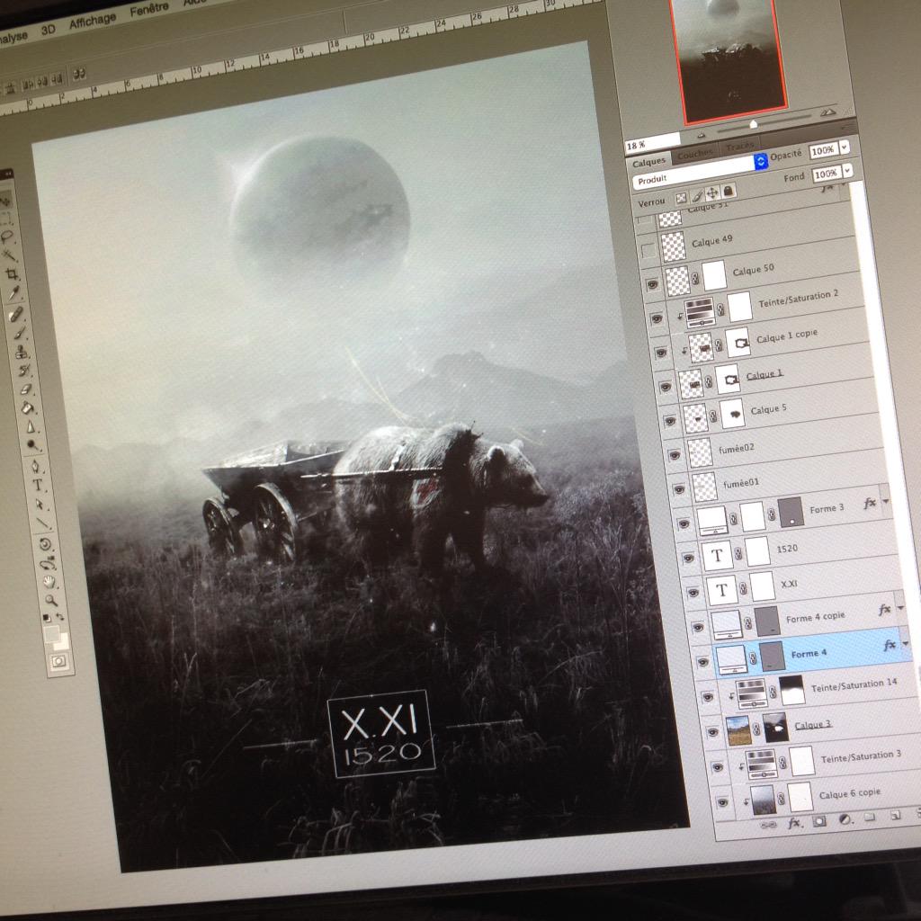Toggle lock all padlock icon
This screenshot has height=921, width=921.
click(728, 191)
